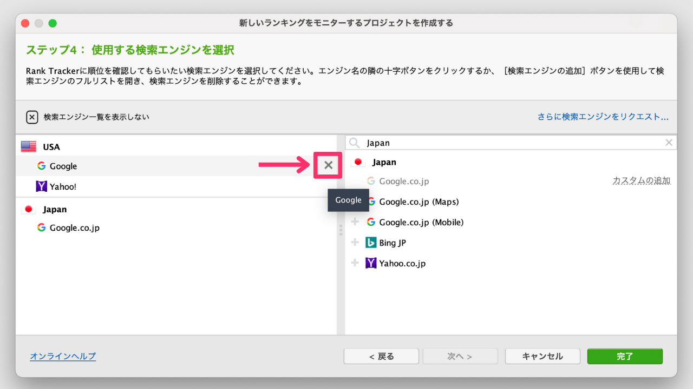Click the Japan flag under the search field
This screenshot has height=389, width=693.
(358, 162)
